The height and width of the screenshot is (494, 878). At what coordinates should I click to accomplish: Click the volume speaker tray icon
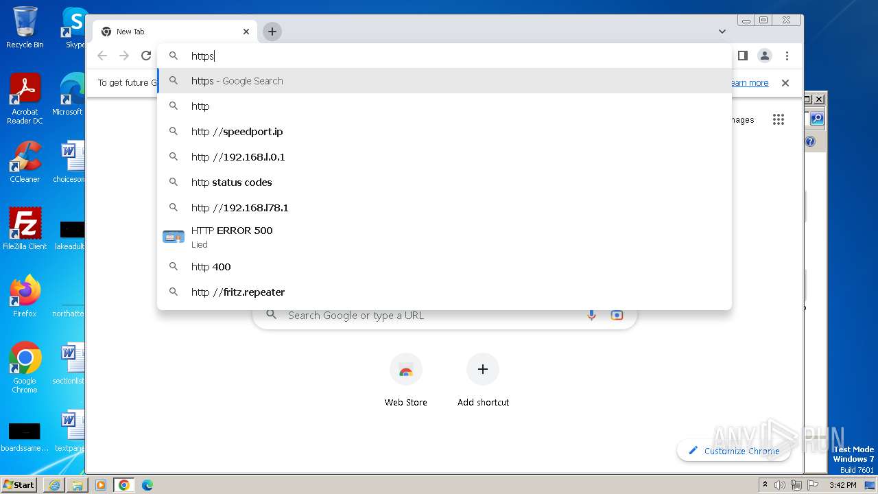[780, 485]
